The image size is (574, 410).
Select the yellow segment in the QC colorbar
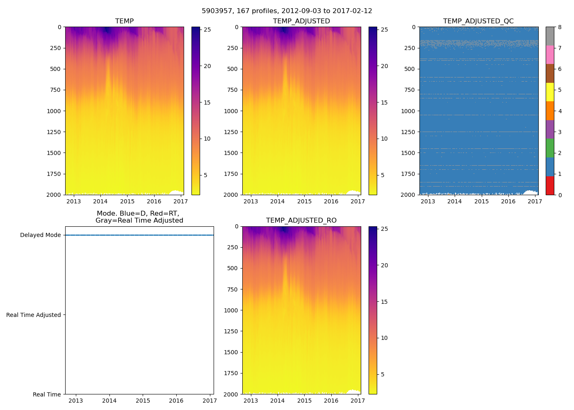pyautogui.click(x=550, y=92)
